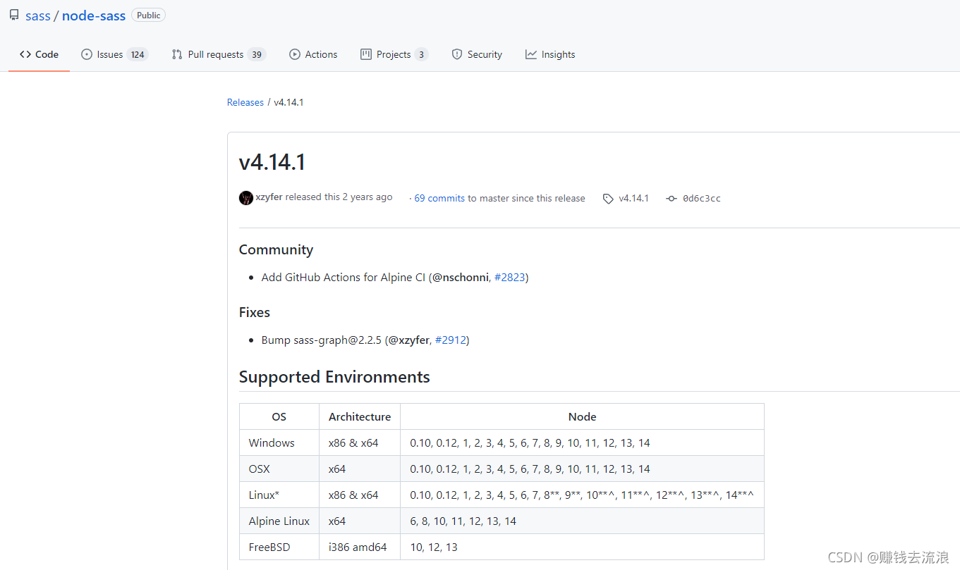Viewport: 960px width, 570px height.
Task: Click Alpine Linux node versions cell
Action: 583,521
